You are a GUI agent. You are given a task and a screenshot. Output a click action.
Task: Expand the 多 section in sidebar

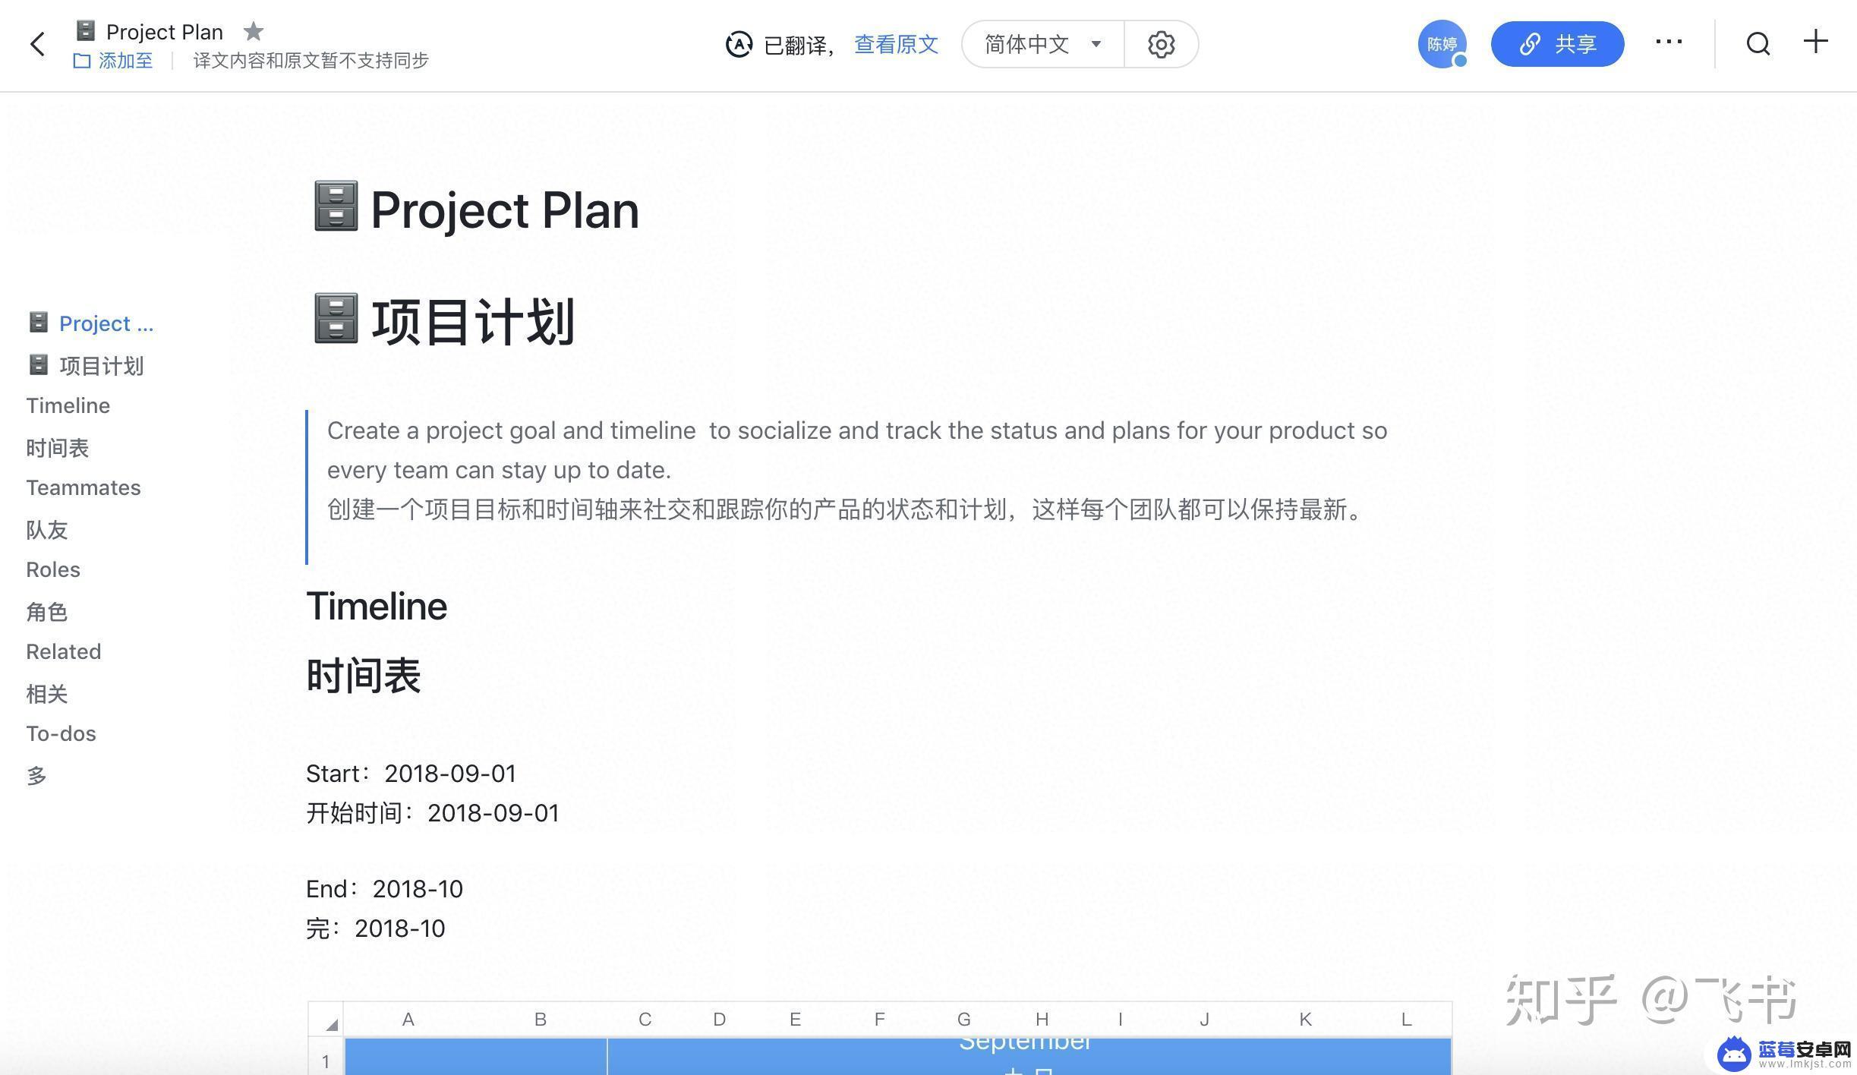coord(35,774)
